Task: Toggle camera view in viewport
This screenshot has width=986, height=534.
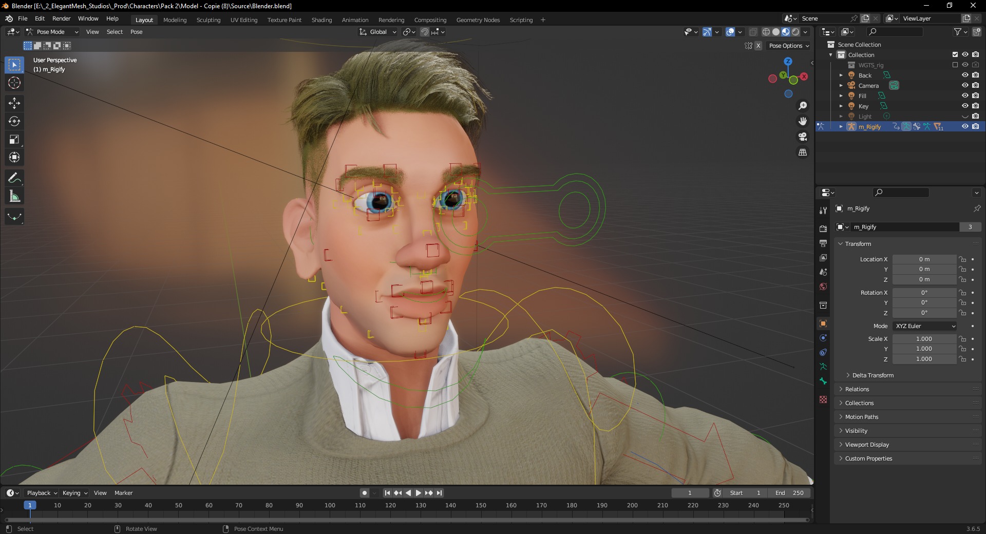Action: coord(803,137)
